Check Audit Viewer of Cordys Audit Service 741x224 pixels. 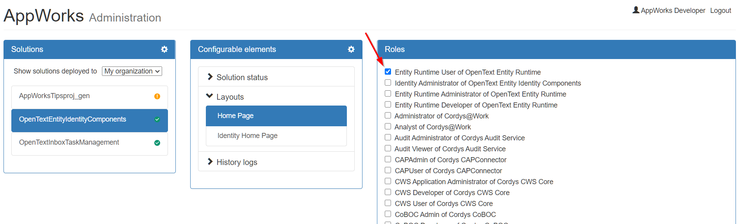pyautogui.click(x=388, y=148)
